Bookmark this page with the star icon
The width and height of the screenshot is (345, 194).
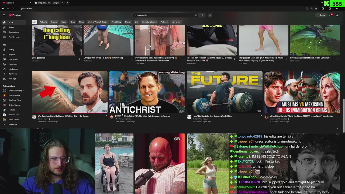316,8
